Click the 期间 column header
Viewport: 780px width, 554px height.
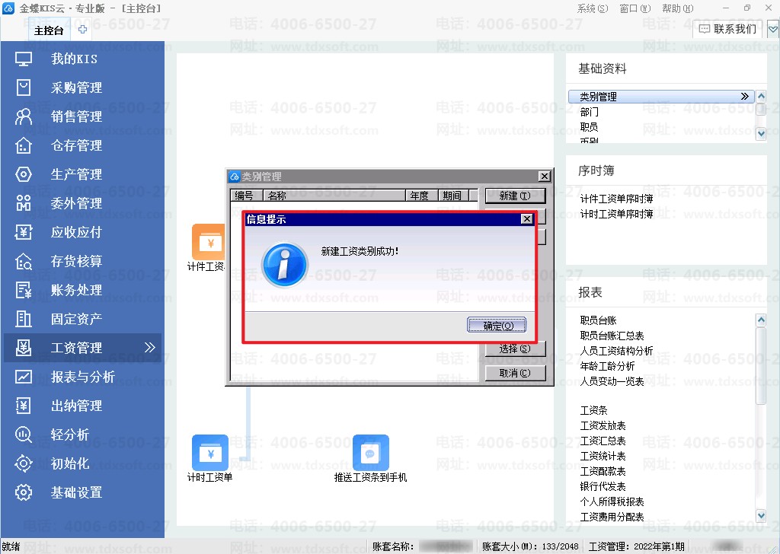[454, 196]
